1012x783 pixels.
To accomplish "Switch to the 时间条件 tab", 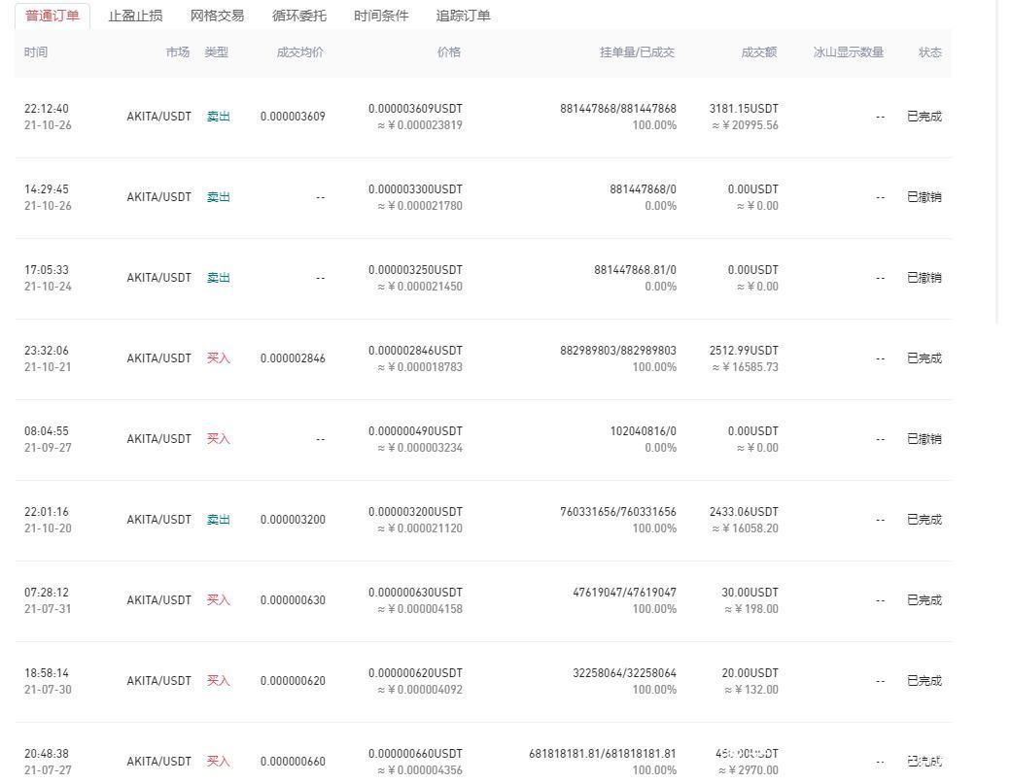I will [x=381, y=16].
